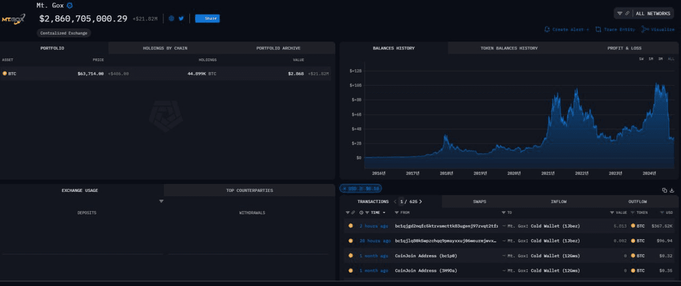Click the BTC coin icon in portfolio row
Image resolution: width=681 pixels, height=286 pixels.
[x=5, y=73]
